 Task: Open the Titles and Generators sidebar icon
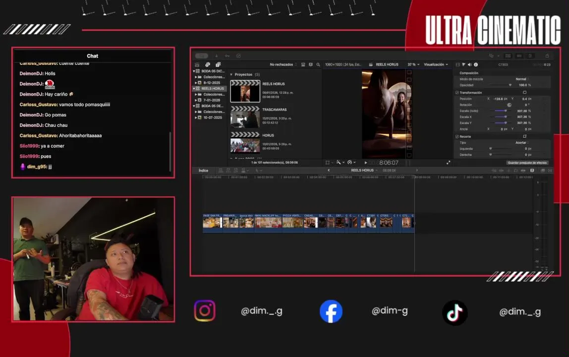[x=218, y=64]
